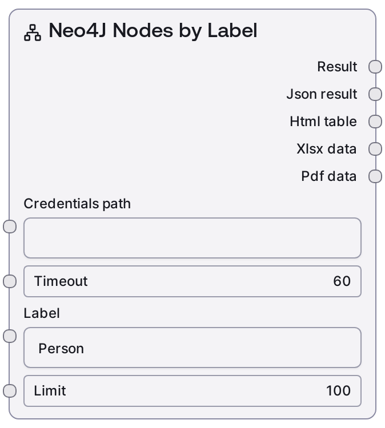Click the Credentials path heading text
The image size is (385, 428).
(x=77, y=204)
